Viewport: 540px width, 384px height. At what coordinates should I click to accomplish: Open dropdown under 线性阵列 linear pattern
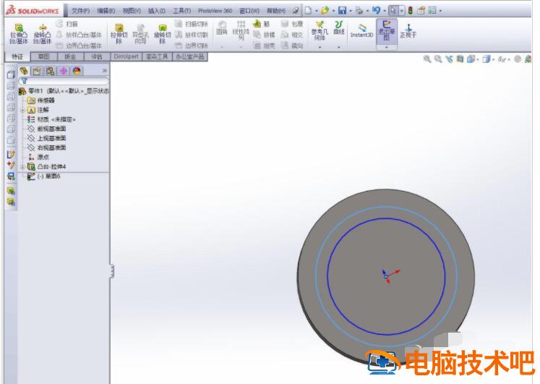(x=241, y=47)
